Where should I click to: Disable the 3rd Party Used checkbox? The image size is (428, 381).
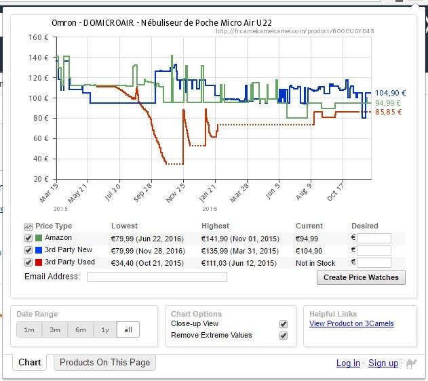pyautogui.click(x=28, y=262)
